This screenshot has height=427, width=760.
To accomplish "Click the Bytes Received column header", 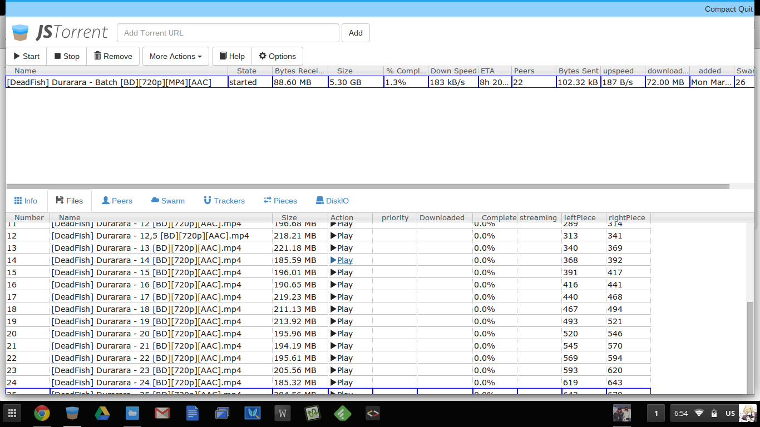I will tap(300, 71).
